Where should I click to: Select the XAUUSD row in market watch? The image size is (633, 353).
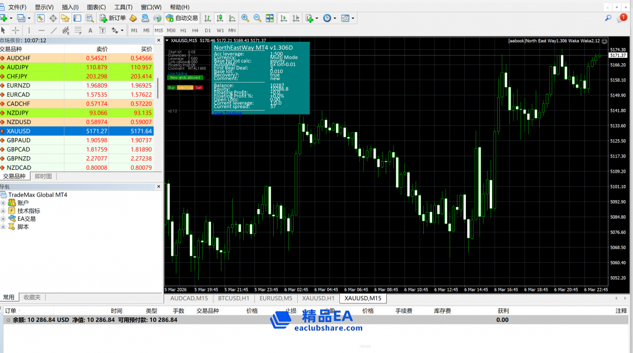[76, 131]
